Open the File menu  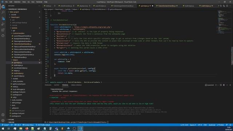point(7,2)
